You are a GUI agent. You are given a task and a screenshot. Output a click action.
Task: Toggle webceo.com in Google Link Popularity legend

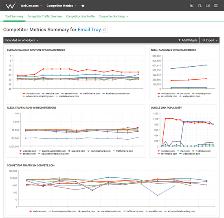pyautogui.click(x=166, y=151)
